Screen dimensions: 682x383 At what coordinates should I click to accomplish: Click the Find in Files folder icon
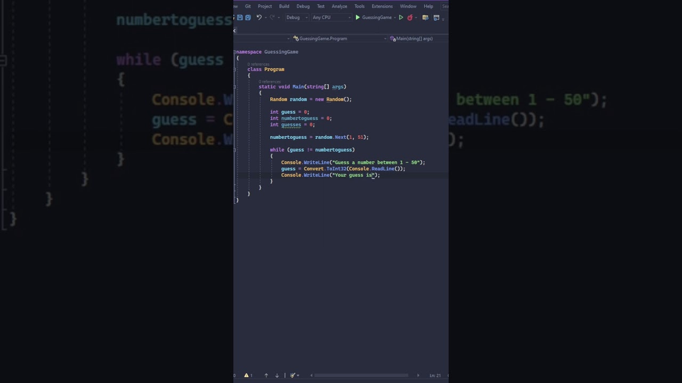[x=425, y=18]
